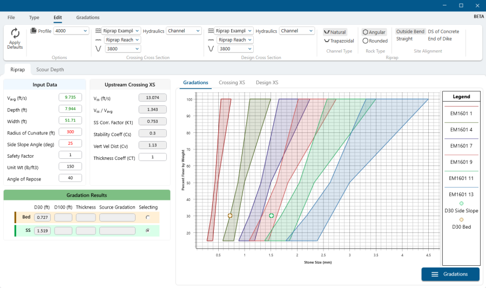Choose the Angular rock type icon

366,32
